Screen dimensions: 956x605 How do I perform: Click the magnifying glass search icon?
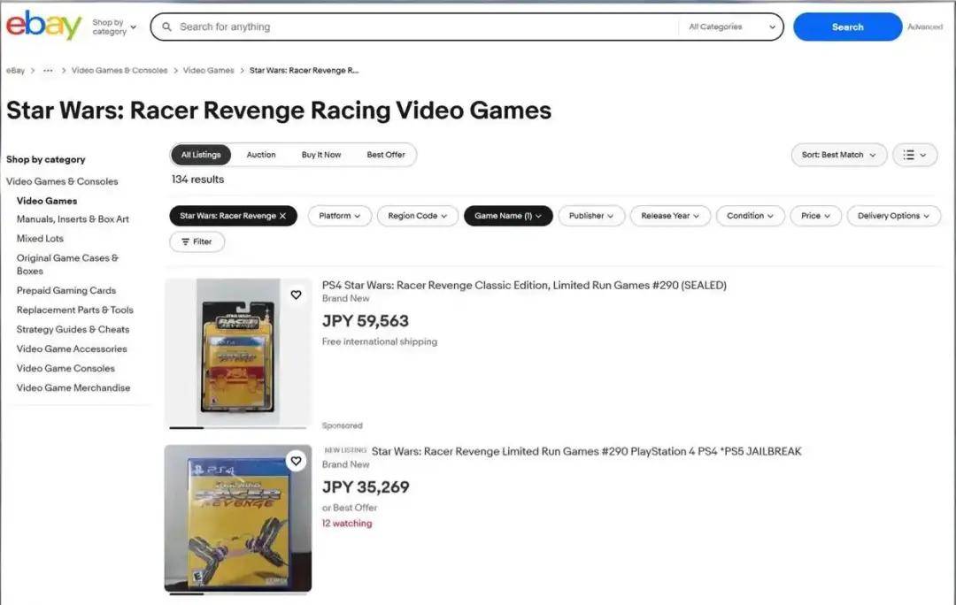[x=166, y=27]
